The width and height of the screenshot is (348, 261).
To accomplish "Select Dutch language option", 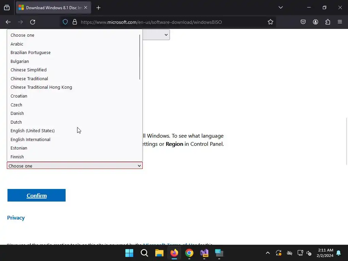I will click(74, 122).
